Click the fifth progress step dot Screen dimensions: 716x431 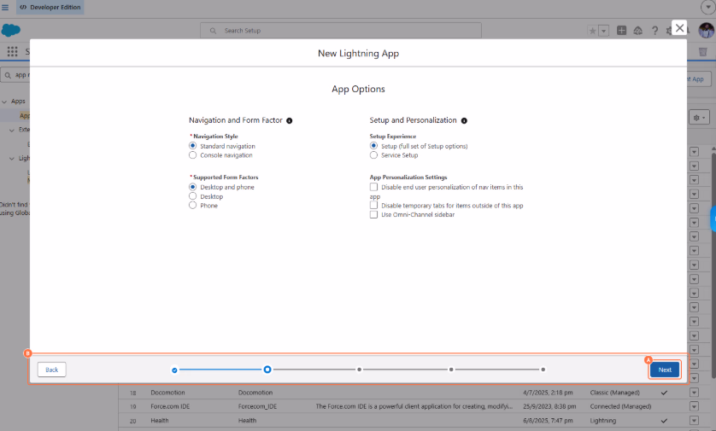point(543,370)
